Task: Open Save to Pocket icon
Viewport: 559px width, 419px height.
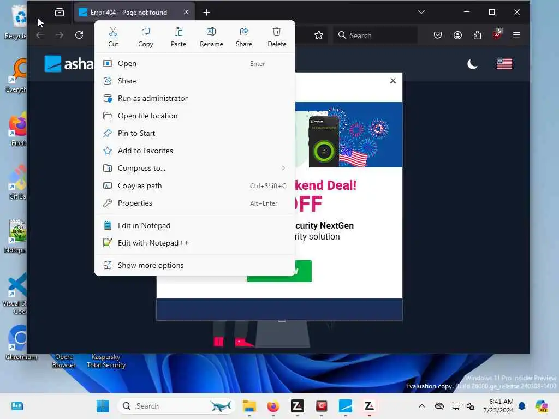Action: click(x=438, y=35)
